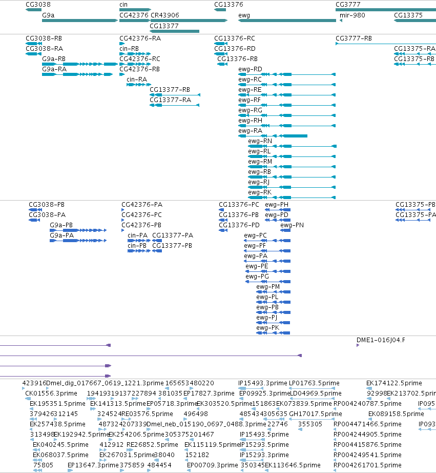Select protein CG13377-PA
The height and width of the screenshot is (473, 436).
click(157, 241)
